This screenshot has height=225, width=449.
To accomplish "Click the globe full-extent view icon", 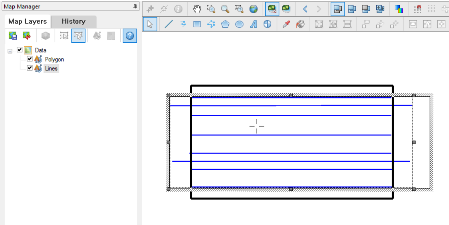I will click(253, 9).
